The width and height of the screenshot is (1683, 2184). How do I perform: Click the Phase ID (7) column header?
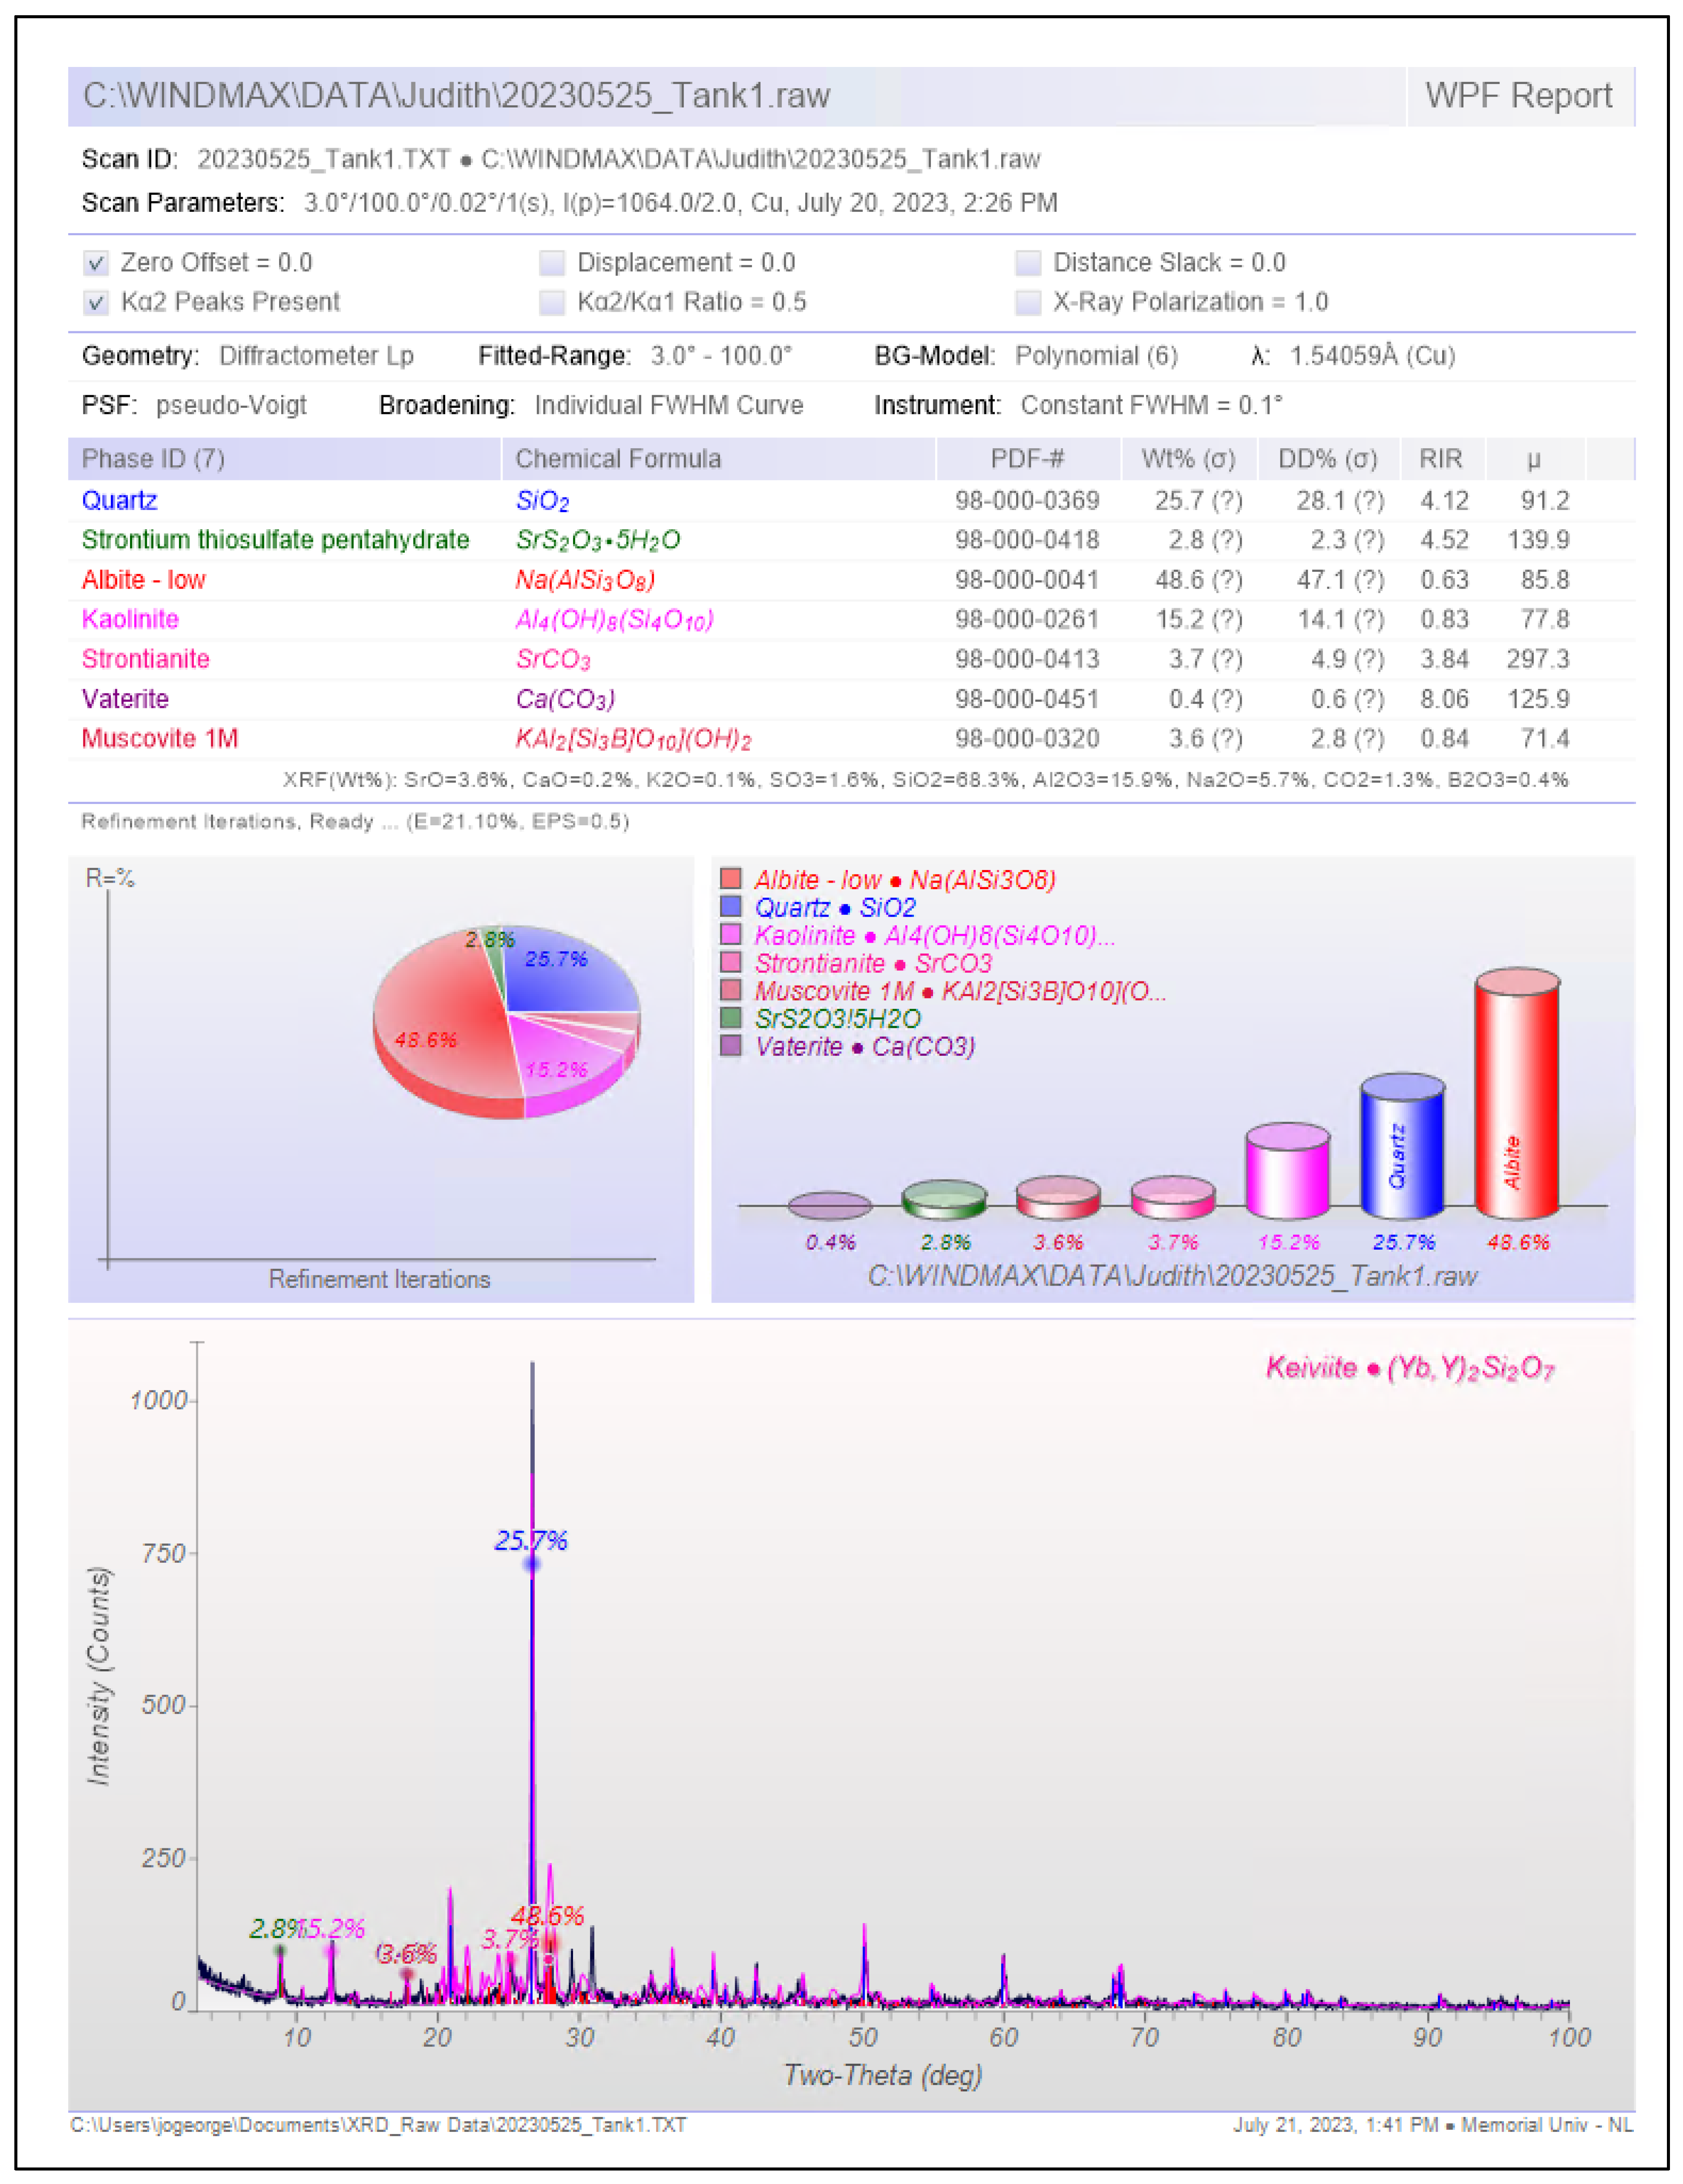153,459
